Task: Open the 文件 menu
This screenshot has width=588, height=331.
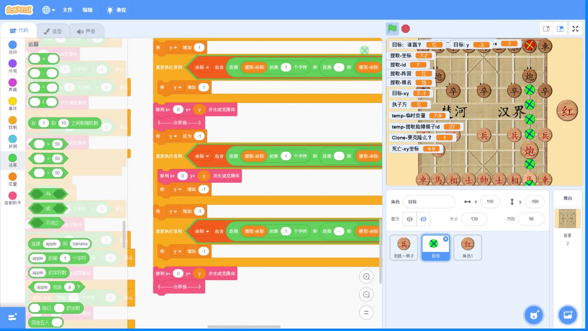Action: pyautogui.click(x=67, y=10)
